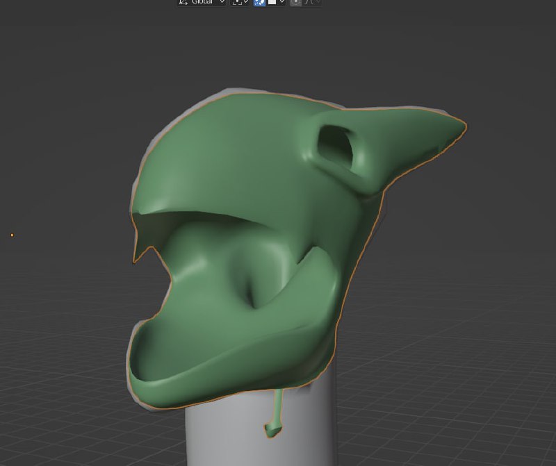
Task: Click the small orange origin dot
Action: click(12, 235)
